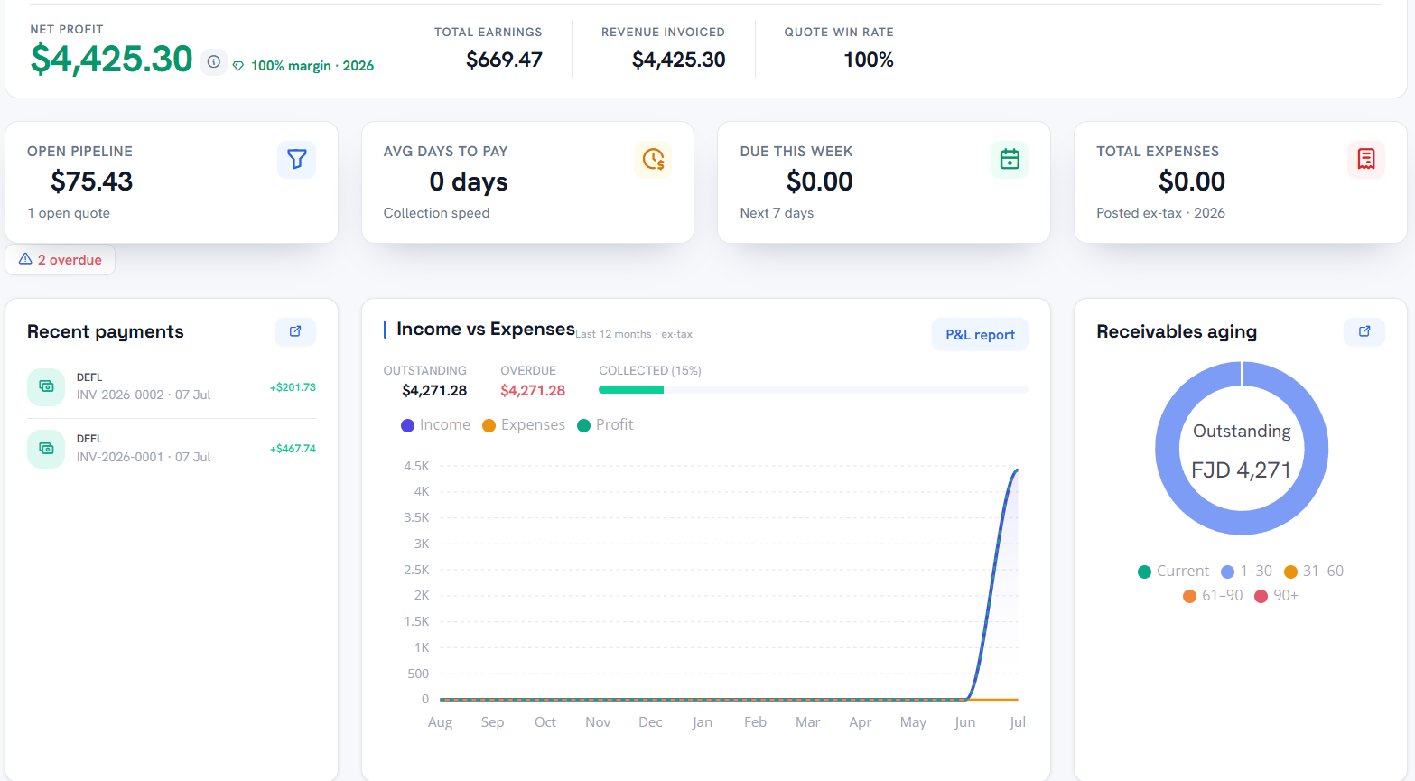
Task: Toggle Profit series in chart legend
Action: coord(605,425)
